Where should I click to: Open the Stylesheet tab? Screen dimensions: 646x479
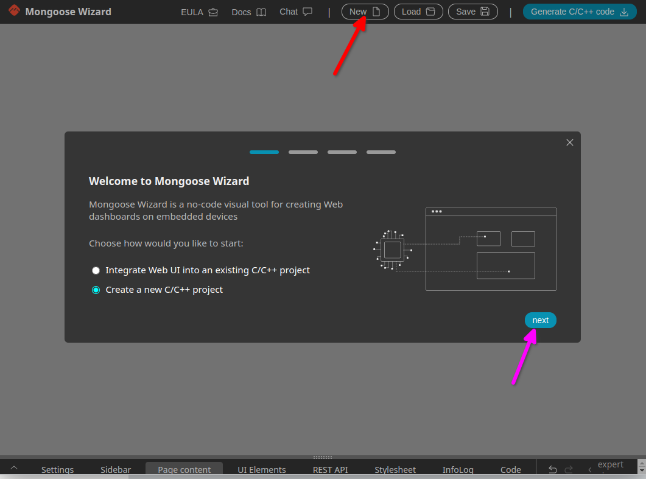pyautogui.click(x=395, y=469)
